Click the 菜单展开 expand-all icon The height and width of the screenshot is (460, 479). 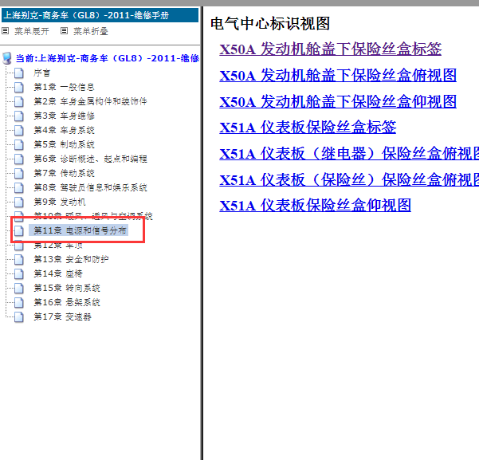coord(6,31)
